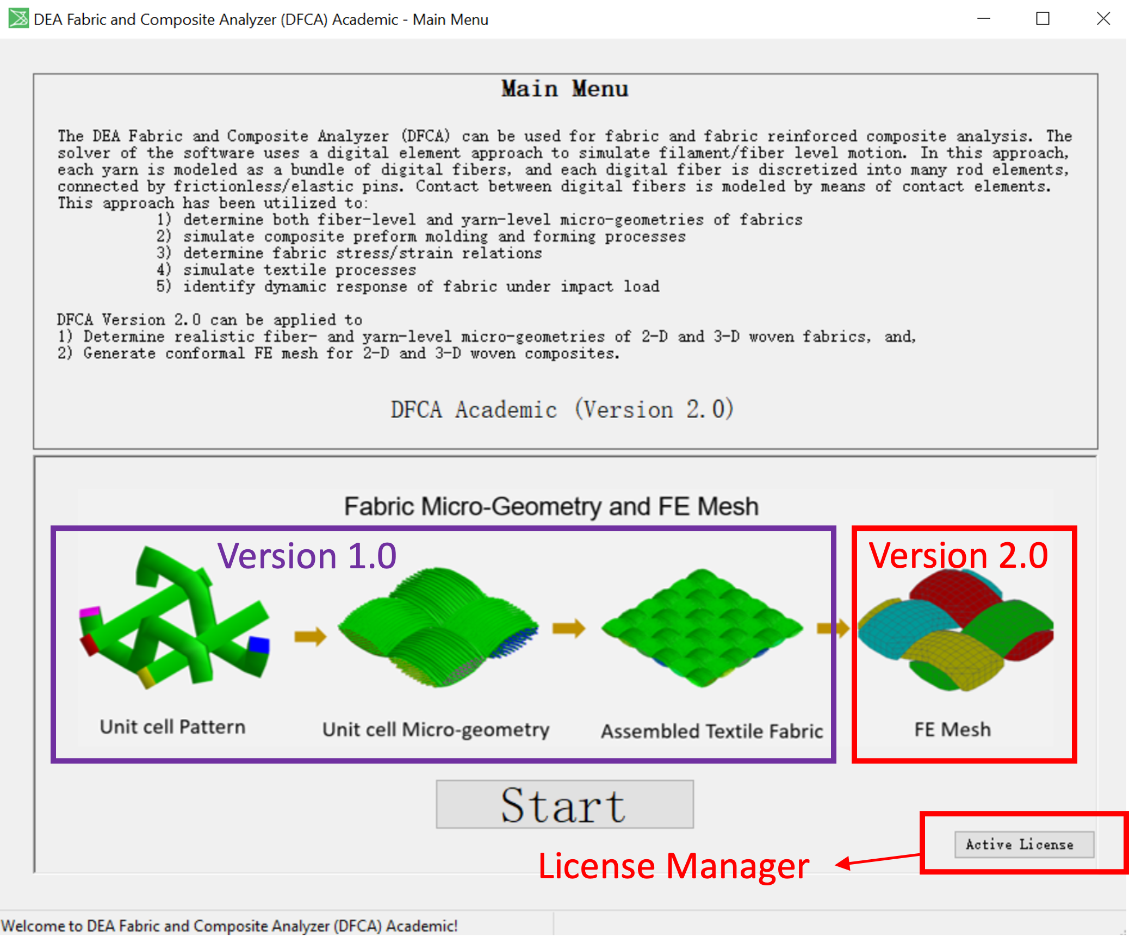
Task: Click the Unit cell Pattern label
Action: click(x=172, y=727)
